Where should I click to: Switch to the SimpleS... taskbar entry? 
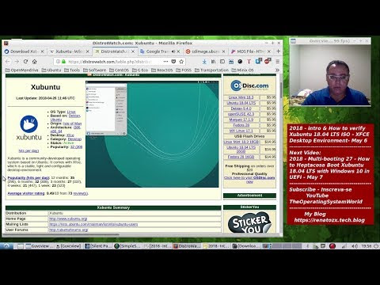click(128, 246)
